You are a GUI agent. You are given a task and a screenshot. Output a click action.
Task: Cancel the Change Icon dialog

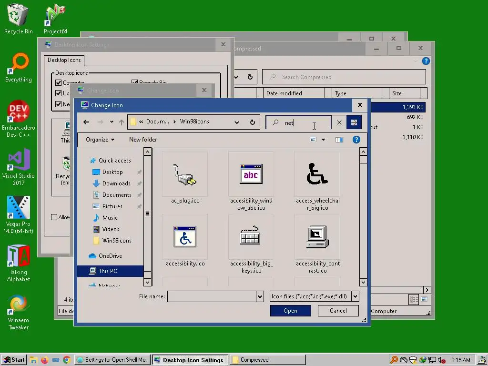(338, 311)
